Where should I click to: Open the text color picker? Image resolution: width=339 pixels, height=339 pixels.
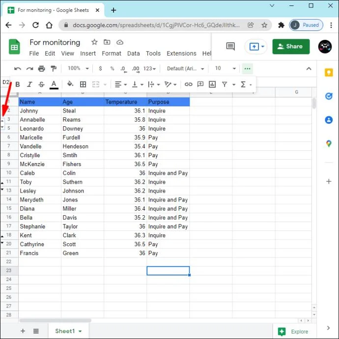point(54,85)
